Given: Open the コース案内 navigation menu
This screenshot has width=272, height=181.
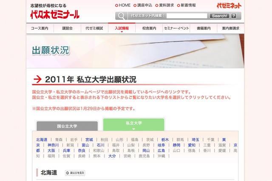Looking at the screenshot, I should click(x=40, y=28).
